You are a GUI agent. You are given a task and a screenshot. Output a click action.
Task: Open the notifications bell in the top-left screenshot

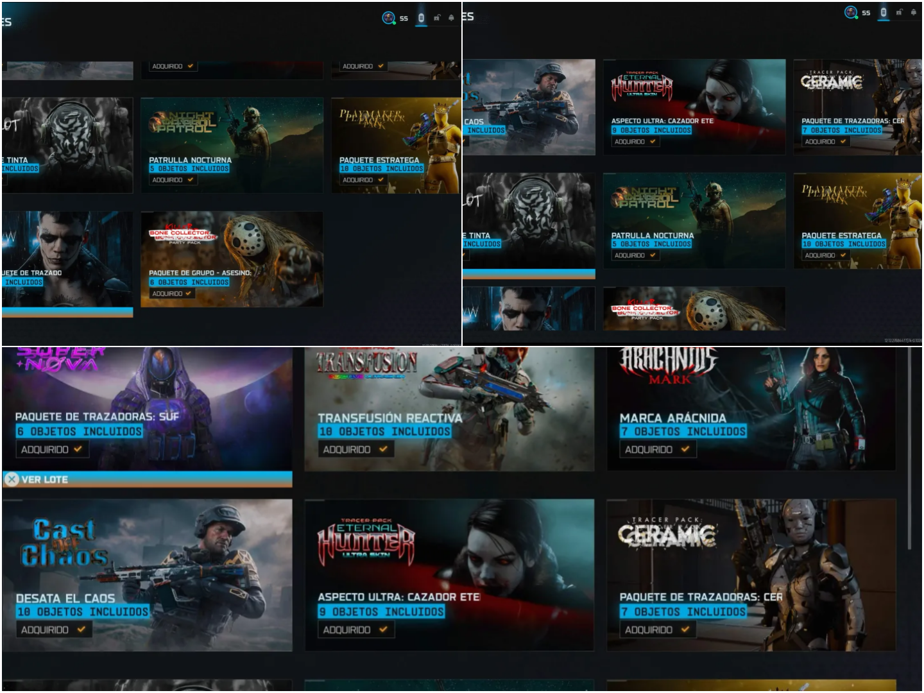[451, 18]
